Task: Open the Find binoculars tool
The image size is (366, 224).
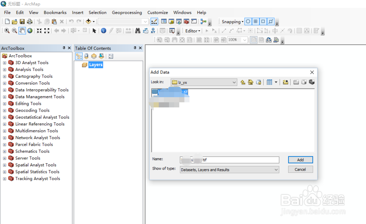Action: (138, 31)
